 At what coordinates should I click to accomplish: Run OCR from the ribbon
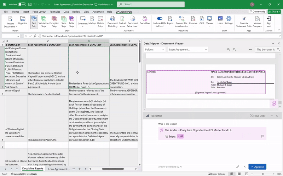pos(202,21)
